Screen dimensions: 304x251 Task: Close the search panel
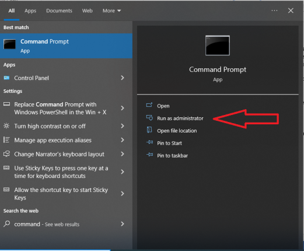291,11
